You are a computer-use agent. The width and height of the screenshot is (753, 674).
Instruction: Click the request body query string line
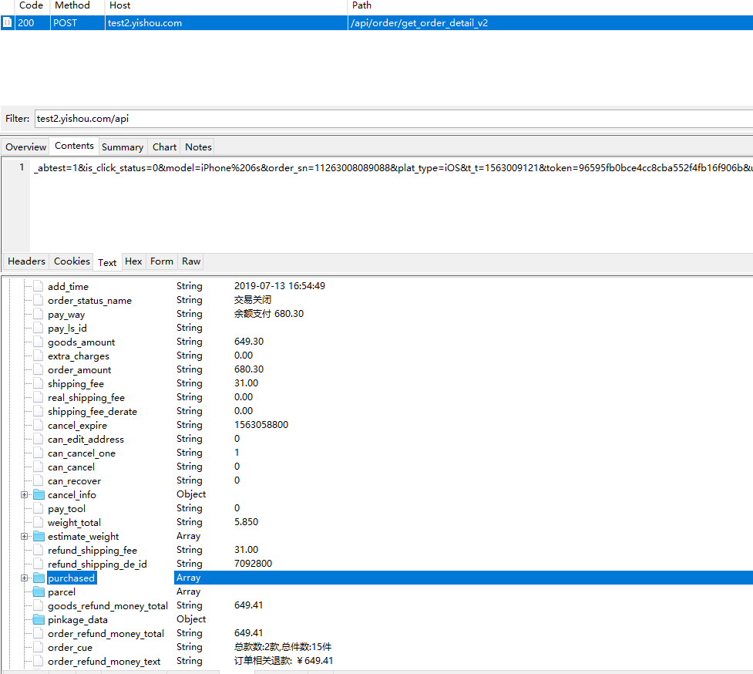coord(393,167)
